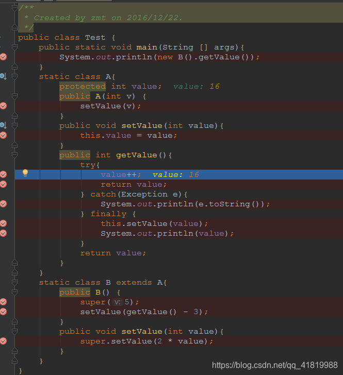Click the comment text Created by zmt on 2016/12/22
Screen dimensions: 343x375
pos(108,18)
